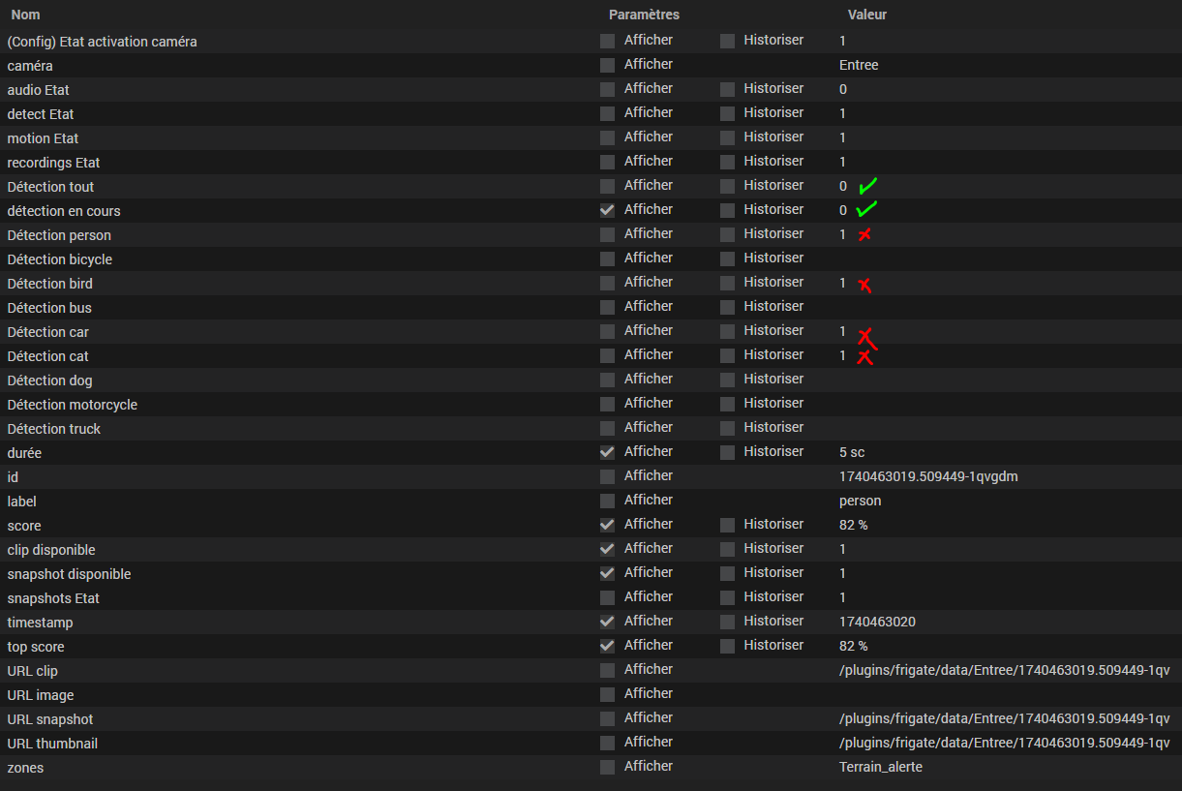Click the Valeur column header

[867, 15]
